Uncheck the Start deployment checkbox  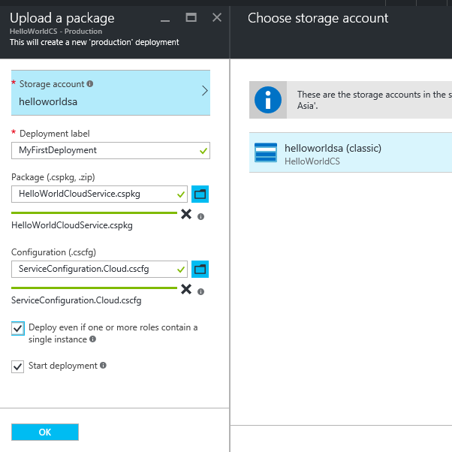pyautogui.click(x=18, y=366)
